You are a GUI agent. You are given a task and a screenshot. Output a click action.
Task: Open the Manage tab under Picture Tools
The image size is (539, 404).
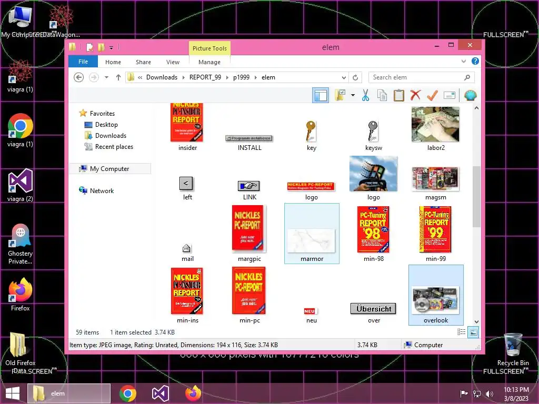tap(209, 62)
